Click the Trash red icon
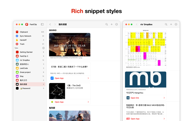Image resolution: width=193 pixels, height=121 pixels. [17, 44]
